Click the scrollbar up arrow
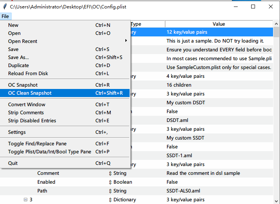Image resolution: width=280 pixels, height=204 pixels. [x=277, y=24]
